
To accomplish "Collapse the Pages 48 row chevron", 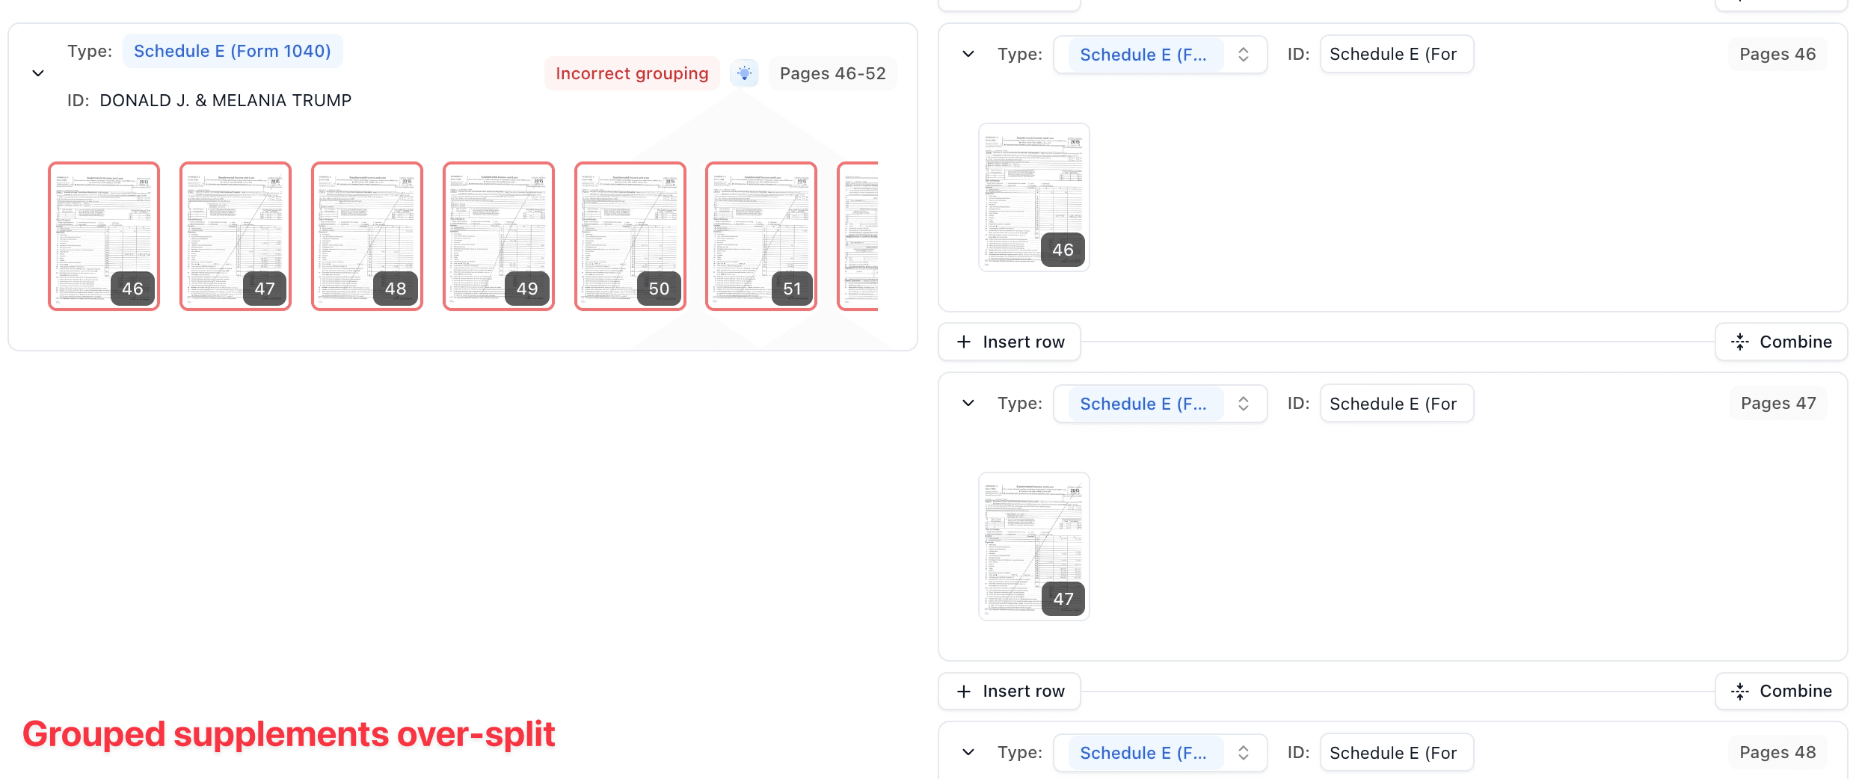I will [968, 752].
